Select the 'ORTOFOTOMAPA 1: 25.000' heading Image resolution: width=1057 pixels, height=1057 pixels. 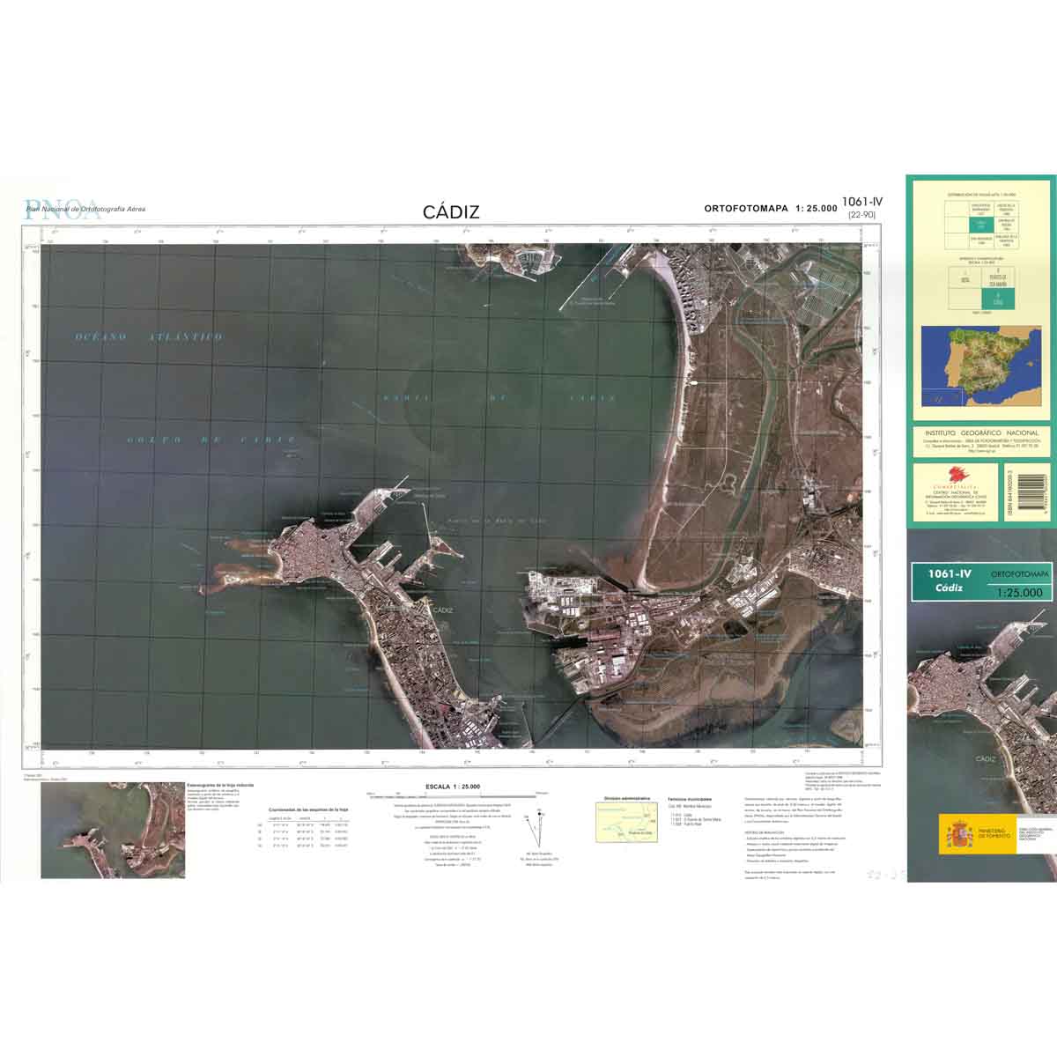click(770, 209)
